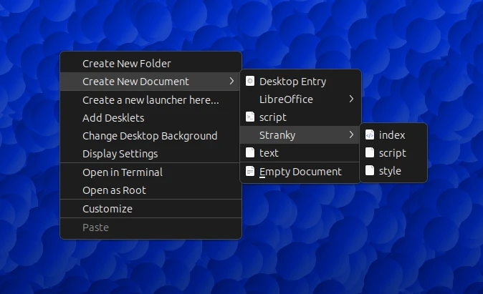
Task: Choose Create New Folder
Action: 150,64
